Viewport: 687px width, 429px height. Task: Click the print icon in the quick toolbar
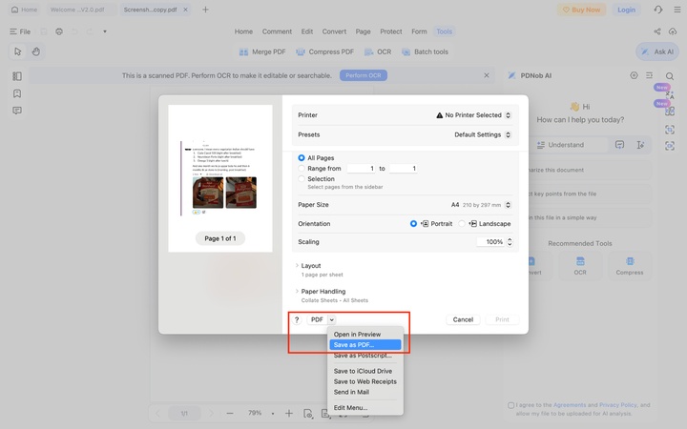click(59, 31)
